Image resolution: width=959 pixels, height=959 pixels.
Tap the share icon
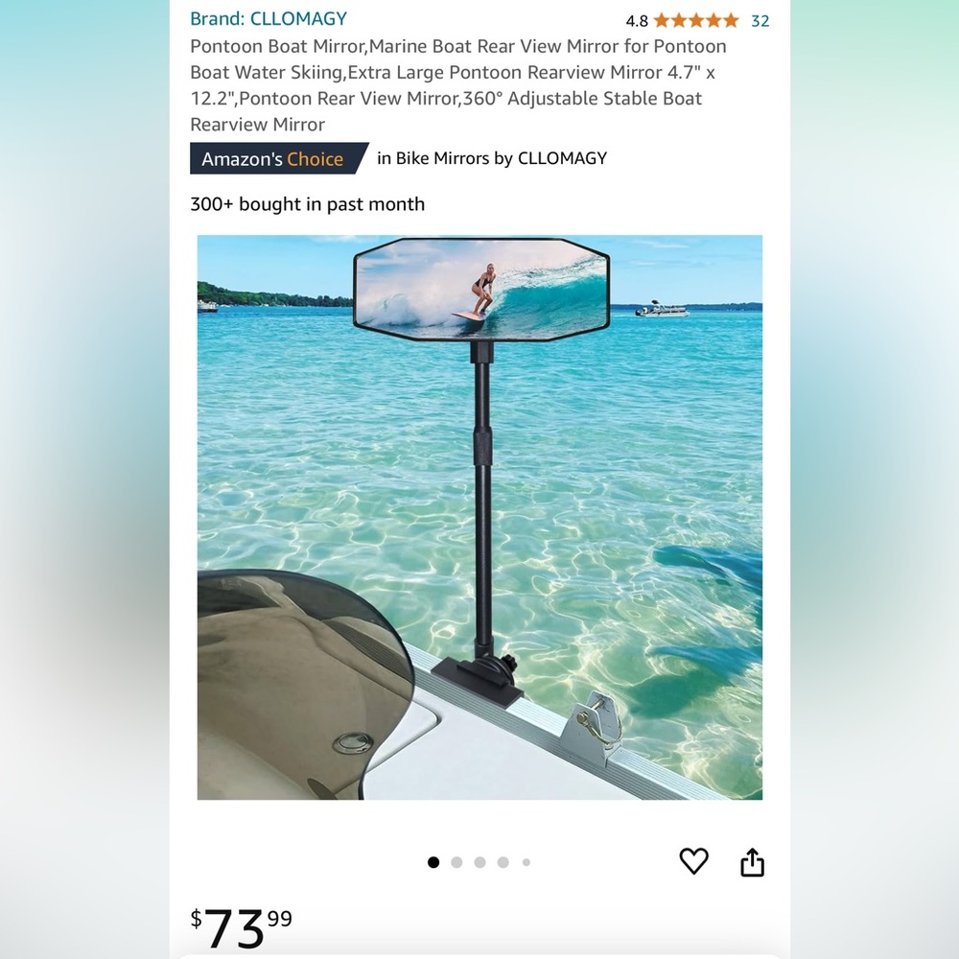[752, 862]
